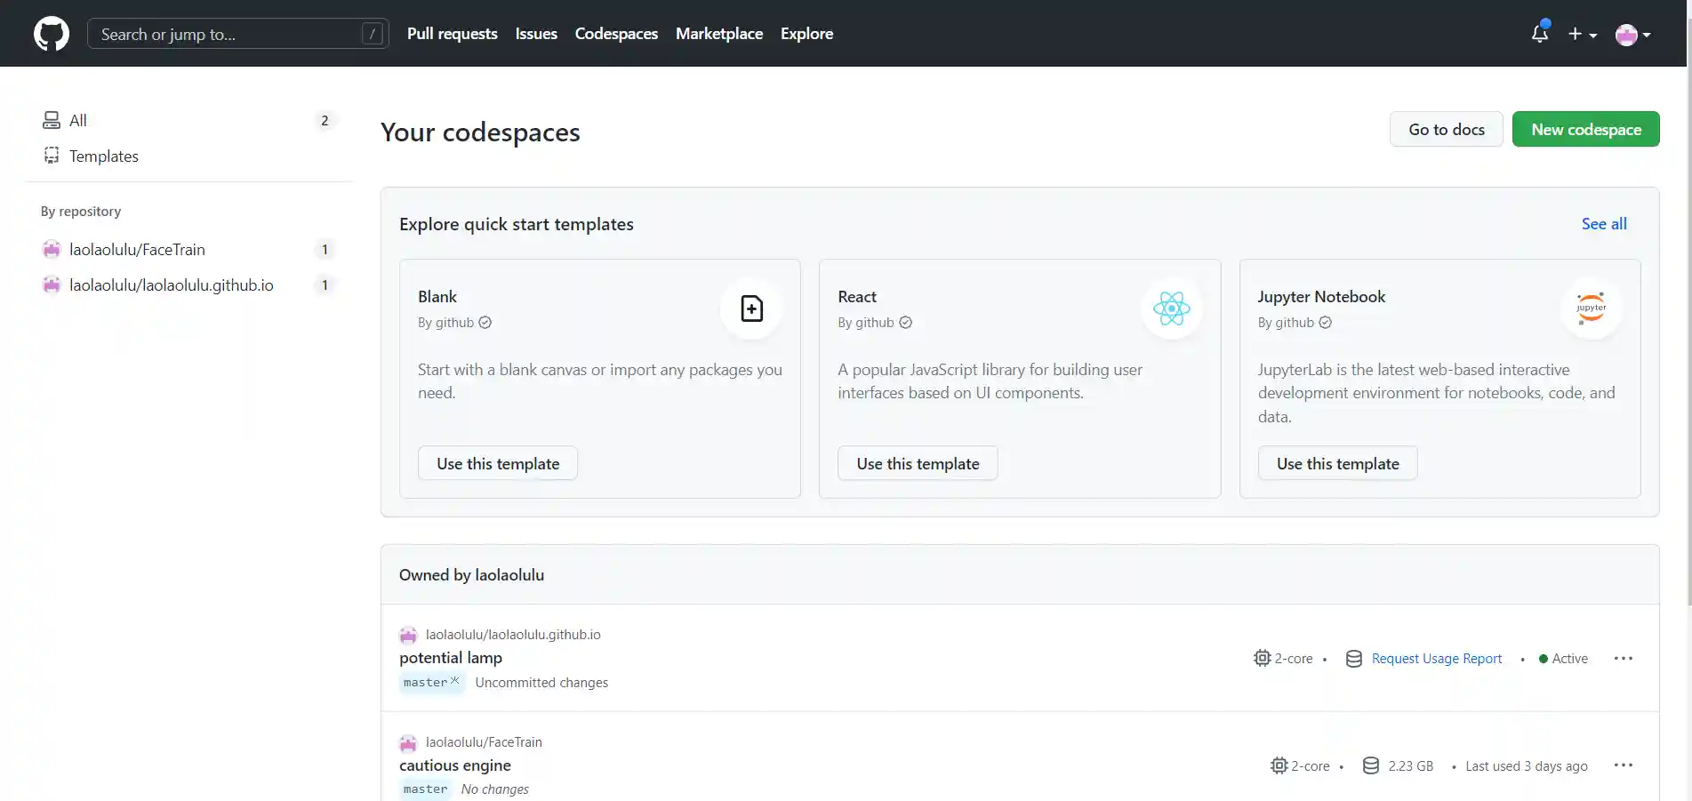Click the 2-core processor icon for potential lamp
Viewport: 1692px width, 801px height.
click(1262, 658)
